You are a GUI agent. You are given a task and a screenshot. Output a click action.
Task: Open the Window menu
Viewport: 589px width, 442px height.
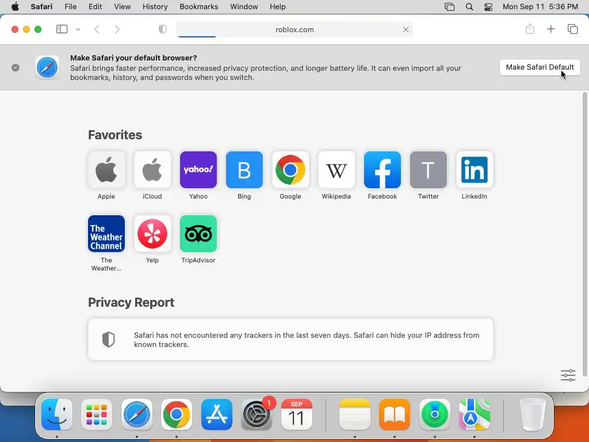[x=244, y=7]
